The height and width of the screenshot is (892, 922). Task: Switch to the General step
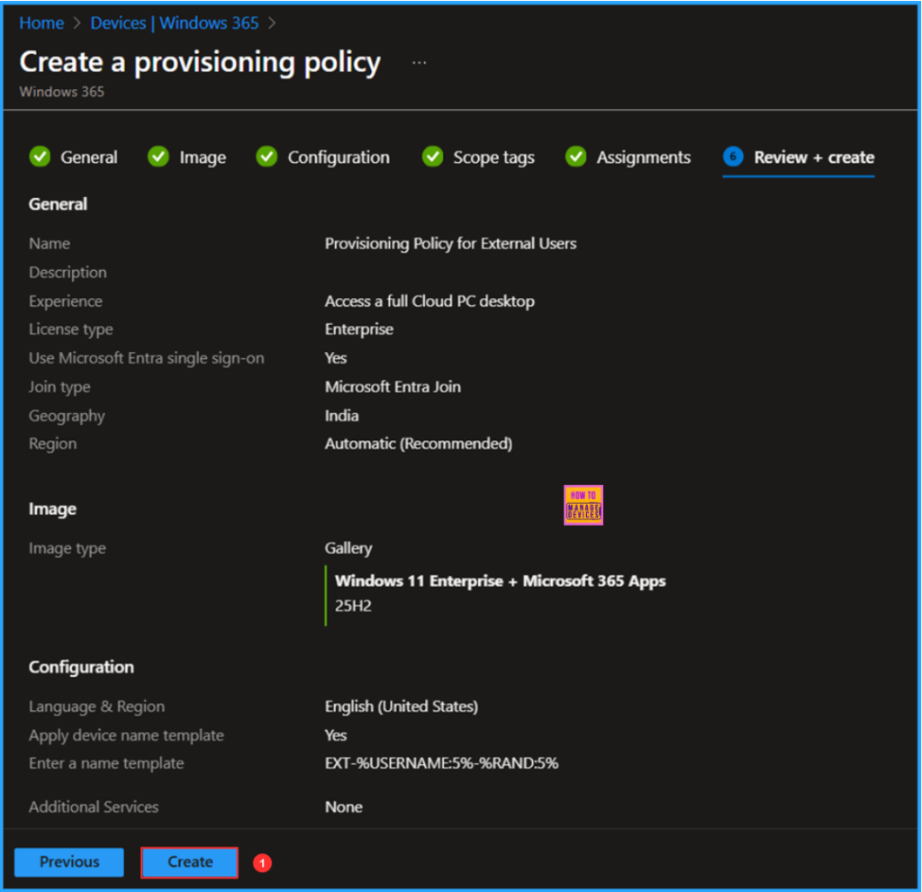pyautogui.click(x=88, y=157)
